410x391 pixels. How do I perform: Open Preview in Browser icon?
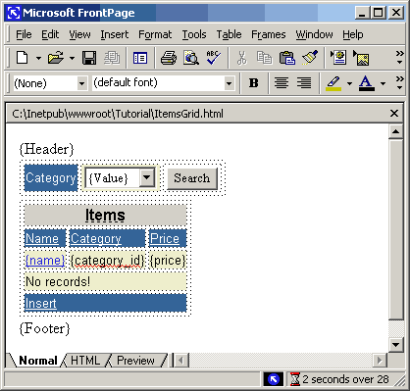(191, 58)
